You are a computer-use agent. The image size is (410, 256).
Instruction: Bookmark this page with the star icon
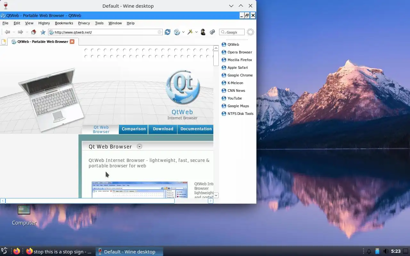43,32
